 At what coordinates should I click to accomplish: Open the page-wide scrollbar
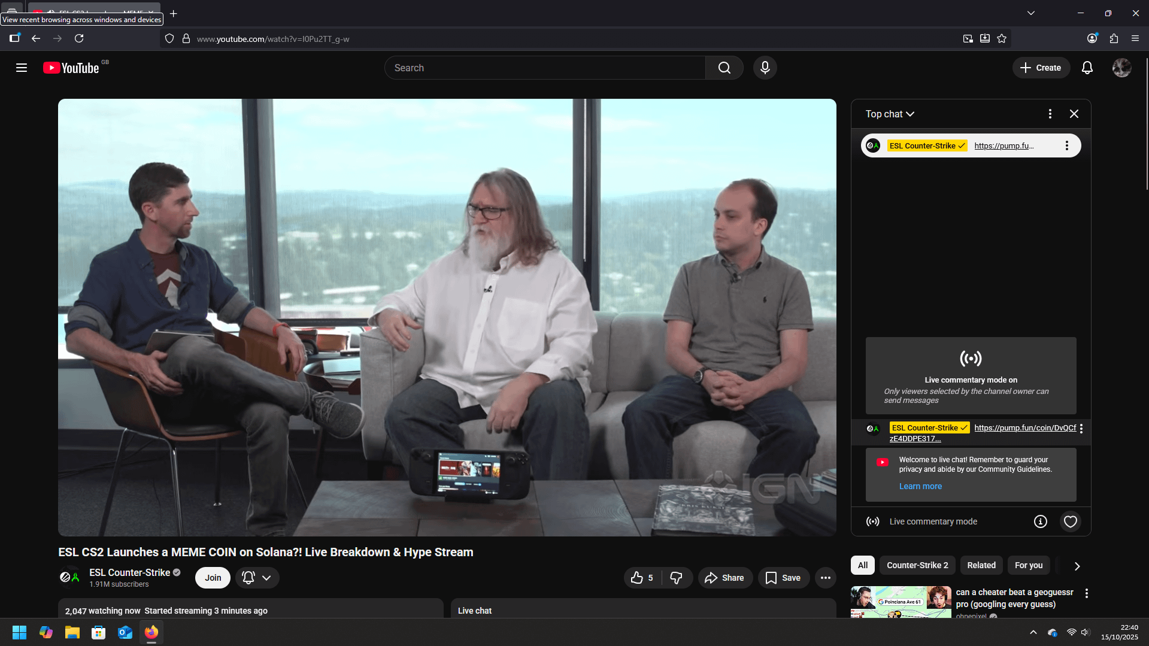[1146, 124]
